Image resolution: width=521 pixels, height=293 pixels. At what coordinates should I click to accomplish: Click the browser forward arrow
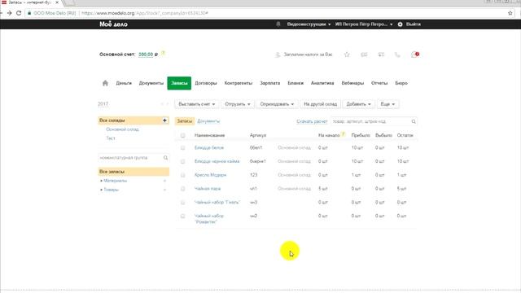click(x=9, y=13)
